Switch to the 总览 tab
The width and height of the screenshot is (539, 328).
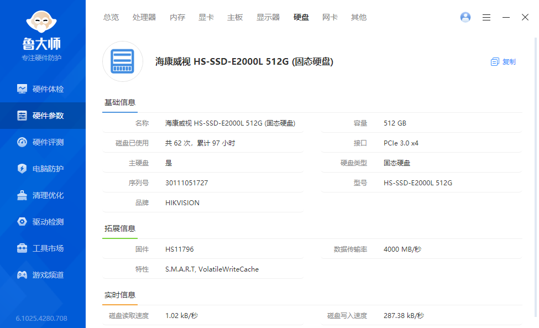pyautogui.click(x=111, y=17)
